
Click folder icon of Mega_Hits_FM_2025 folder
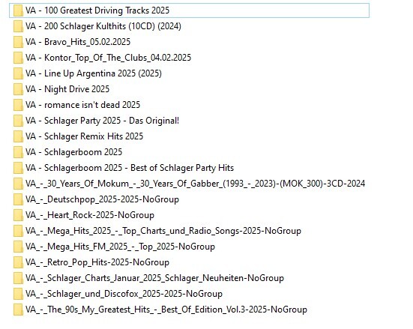coord(18,247)
